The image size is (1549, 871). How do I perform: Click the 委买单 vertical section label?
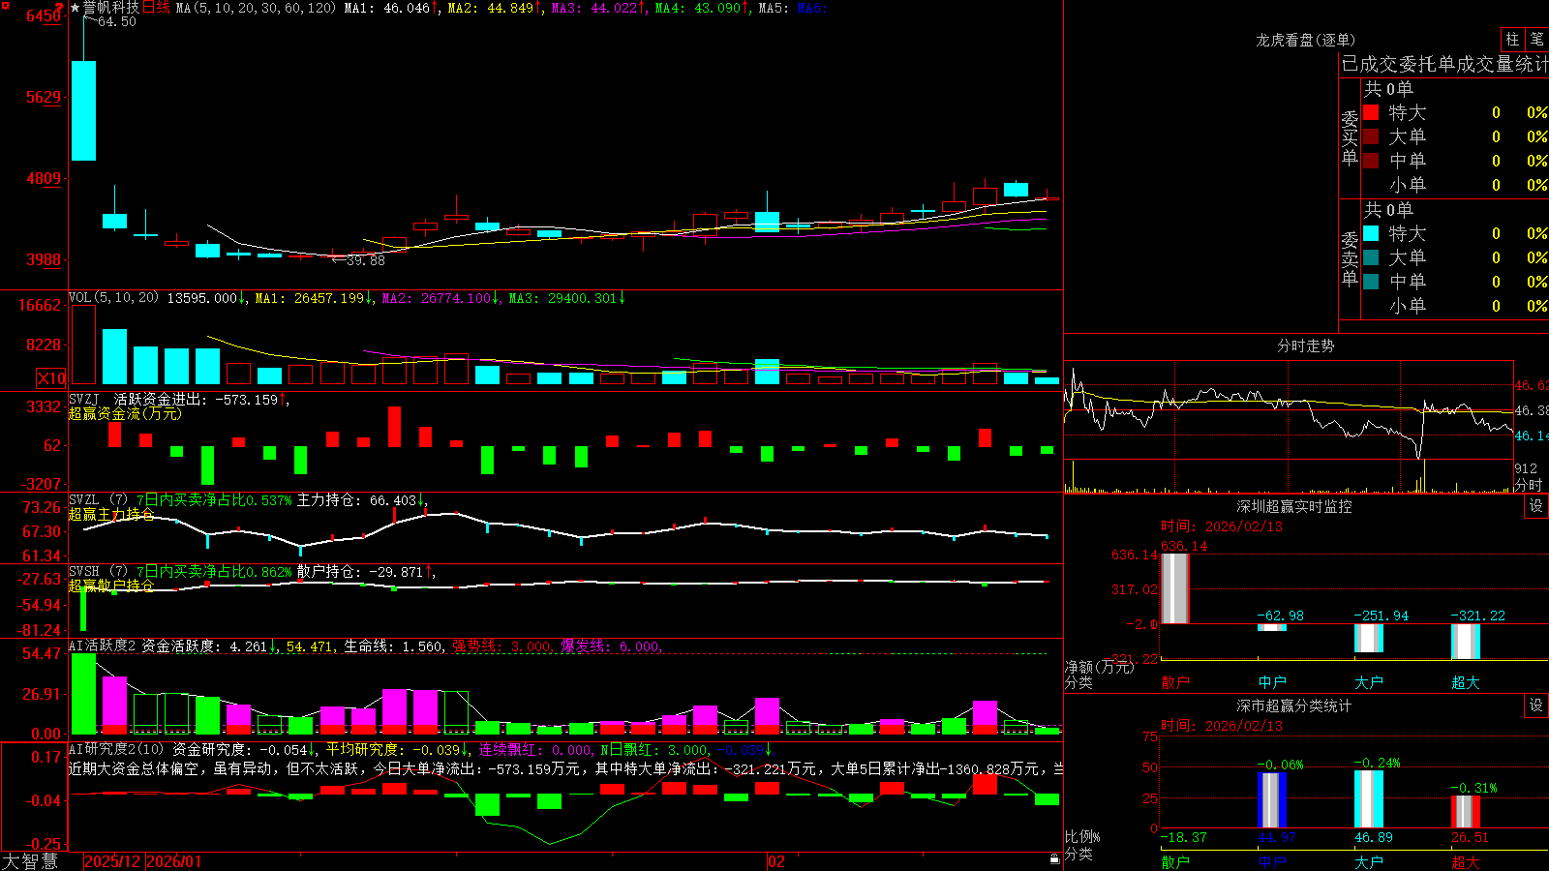click(1350, 138)
